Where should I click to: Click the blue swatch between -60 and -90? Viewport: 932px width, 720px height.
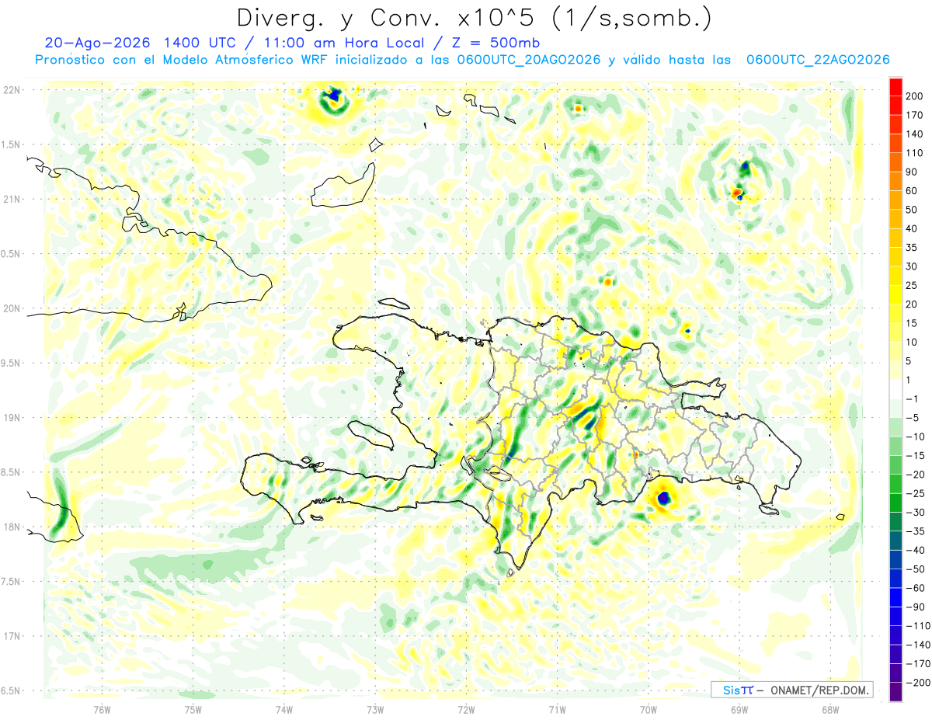pos(895,597)
